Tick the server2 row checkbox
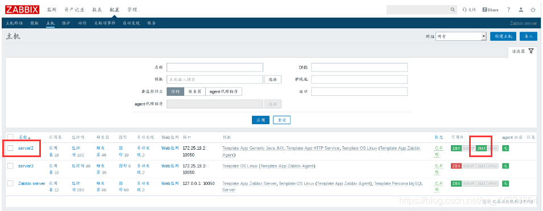Image resolution: width=543 pixels, height=211 pixels. coord(10,148)
